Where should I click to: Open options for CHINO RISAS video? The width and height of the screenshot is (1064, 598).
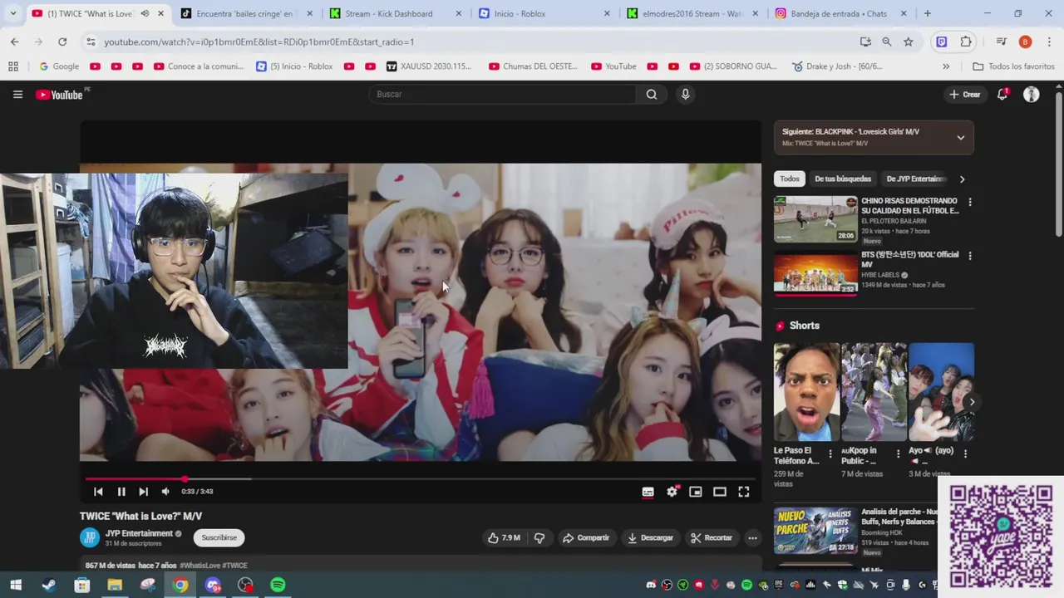coord(969,202)
